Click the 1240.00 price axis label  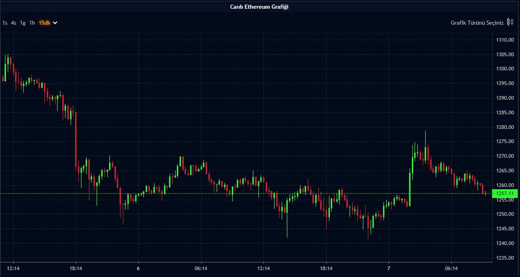tap(505, 243)
